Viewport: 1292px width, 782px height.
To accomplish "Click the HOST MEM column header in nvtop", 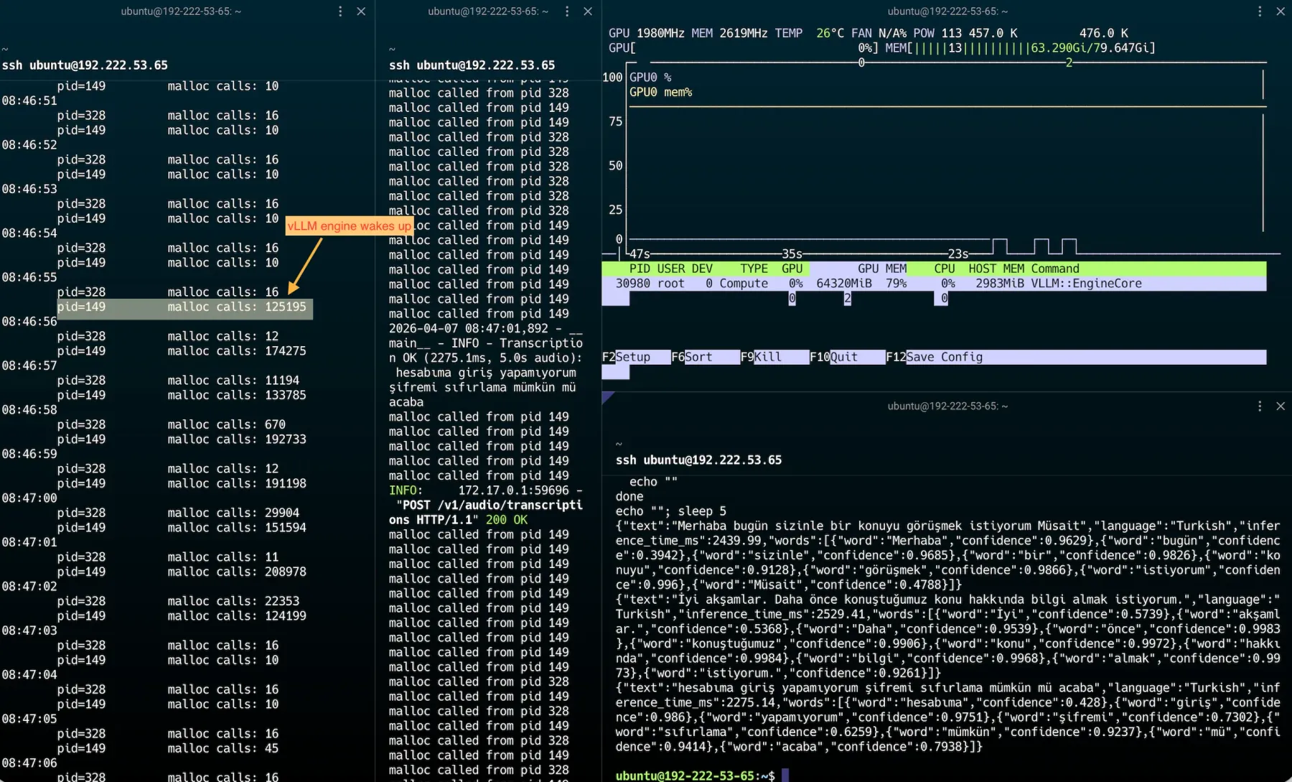I will click(996, 269).
